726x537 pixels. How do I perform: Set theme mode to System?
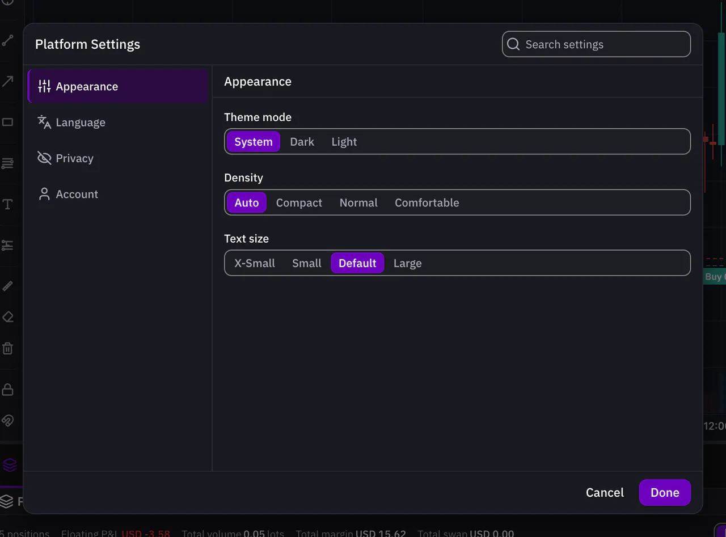(254, 142)
